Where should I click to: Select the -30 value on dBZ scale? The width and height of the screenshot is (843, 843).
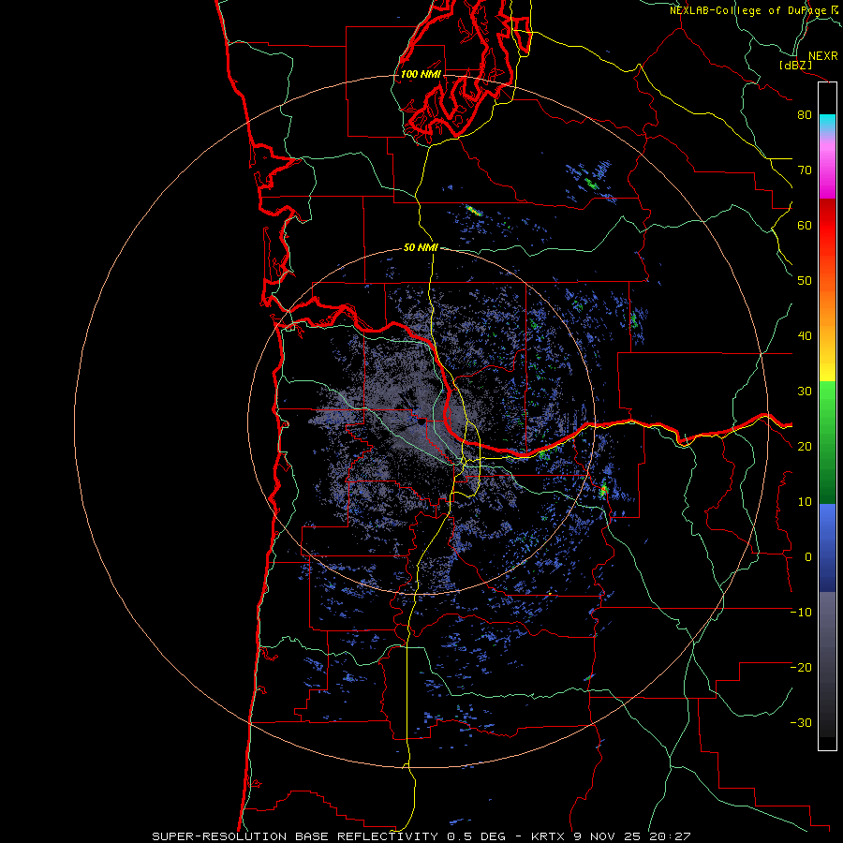click(801, 723)
